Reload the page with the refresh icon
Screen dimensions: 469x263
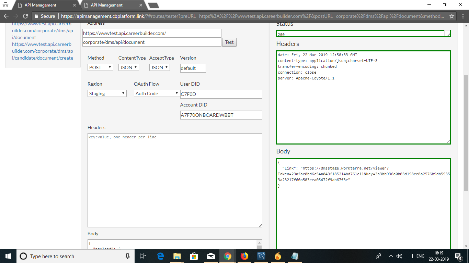pos(25,16)
